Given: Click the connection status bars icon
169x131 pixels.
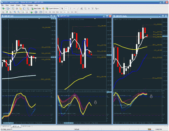Looking at the screenshot, I should 149,129.
